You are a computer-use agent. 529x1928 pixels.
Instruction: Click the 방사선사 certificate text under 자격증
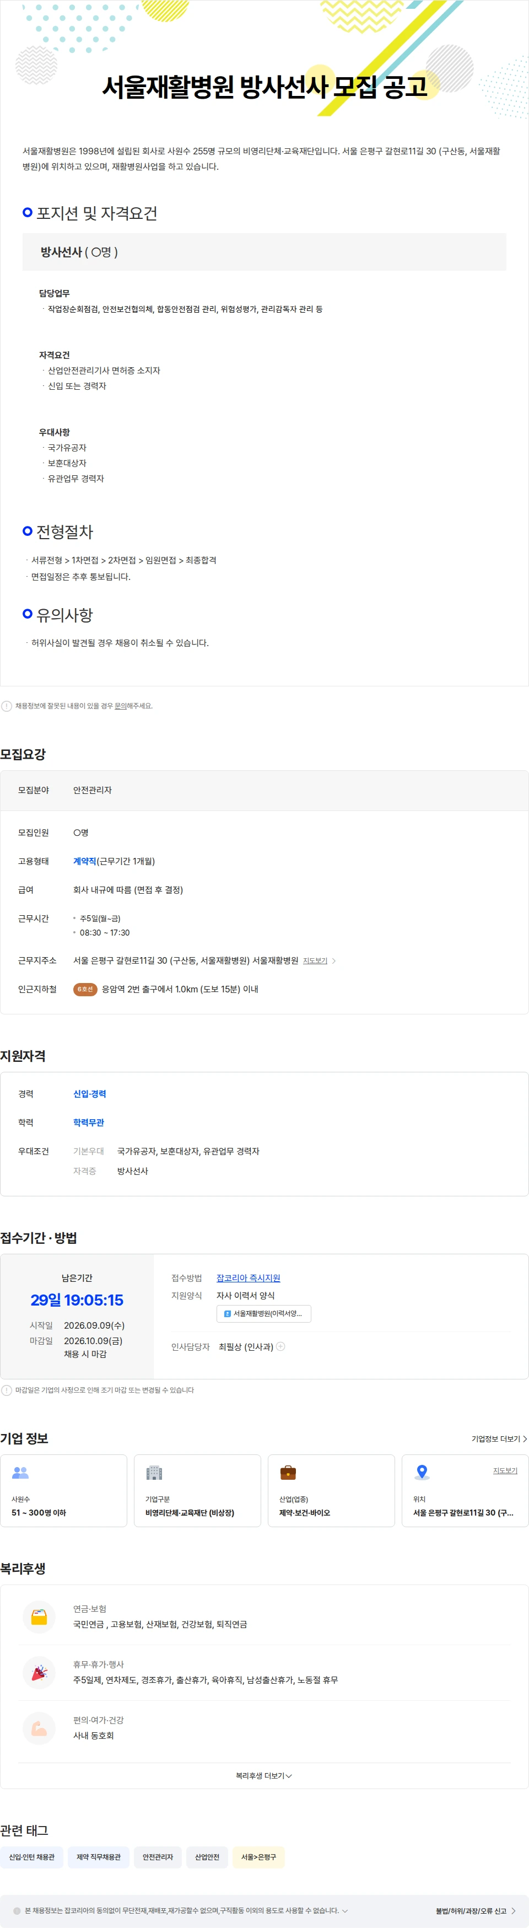[132, 1170]
